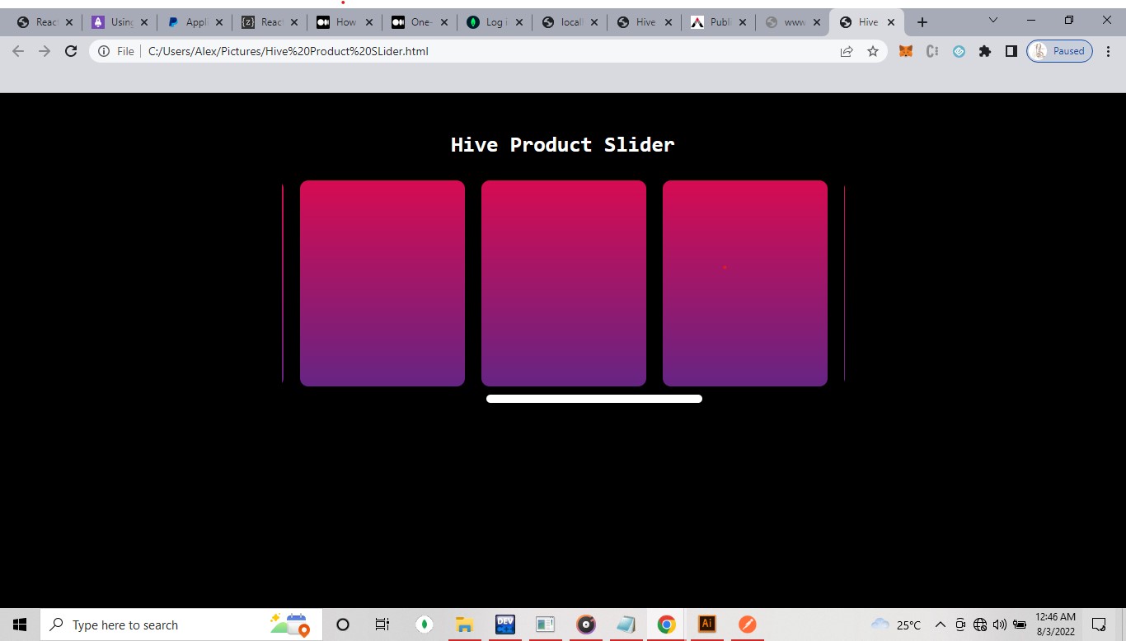Click the middle gradient product card

[x=564, y=283]
